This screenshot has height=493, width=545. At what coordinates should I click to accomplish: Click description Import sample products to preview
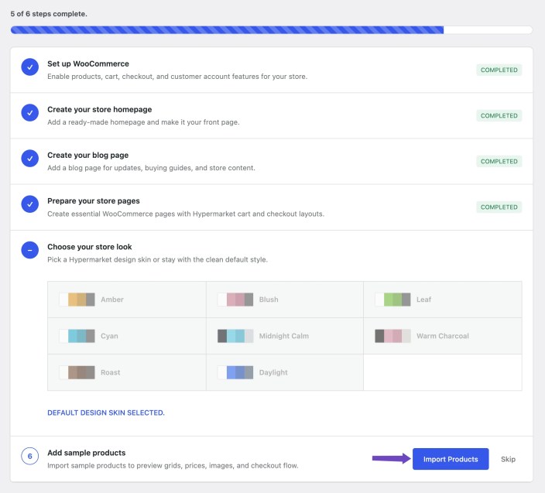173,466
